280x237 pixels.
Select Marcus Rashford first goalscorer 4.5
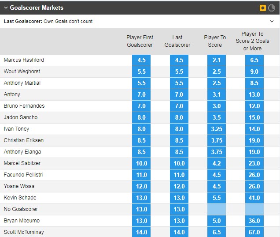click(141, 60)
